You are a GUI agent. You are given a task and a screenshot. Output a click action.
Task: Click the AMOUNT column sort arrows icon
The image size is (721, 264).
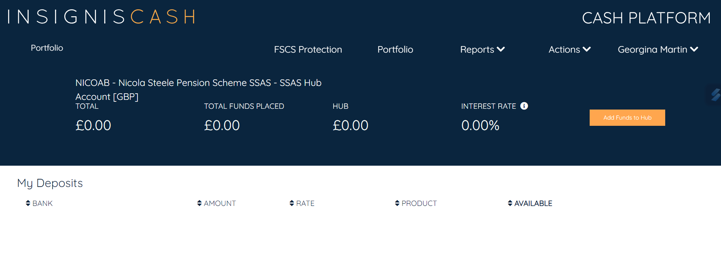(199, 203)
